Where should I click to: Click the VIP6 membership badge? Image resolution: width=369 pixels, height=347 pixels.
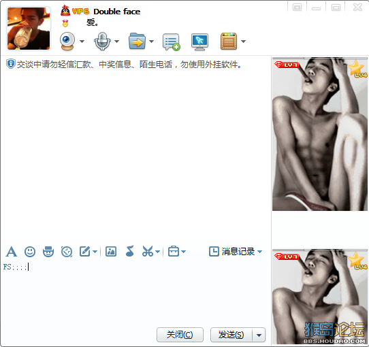tap(80, 12)
